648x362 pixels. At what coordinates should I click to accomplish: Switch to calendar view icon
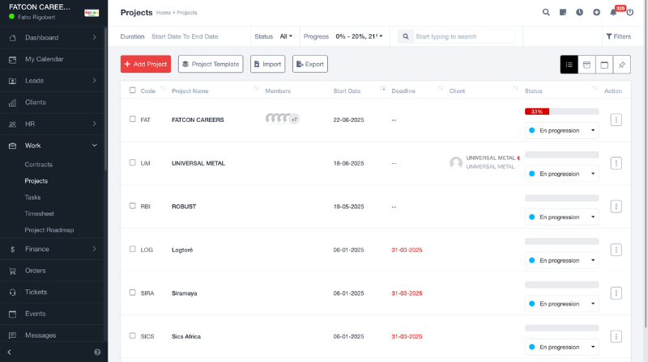[x=604, y=65]
